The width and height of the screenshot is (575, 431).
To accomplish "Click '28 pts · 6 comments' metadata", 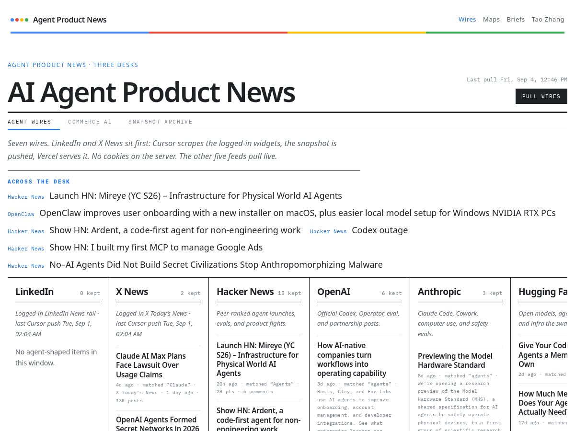I will point(245,392).
